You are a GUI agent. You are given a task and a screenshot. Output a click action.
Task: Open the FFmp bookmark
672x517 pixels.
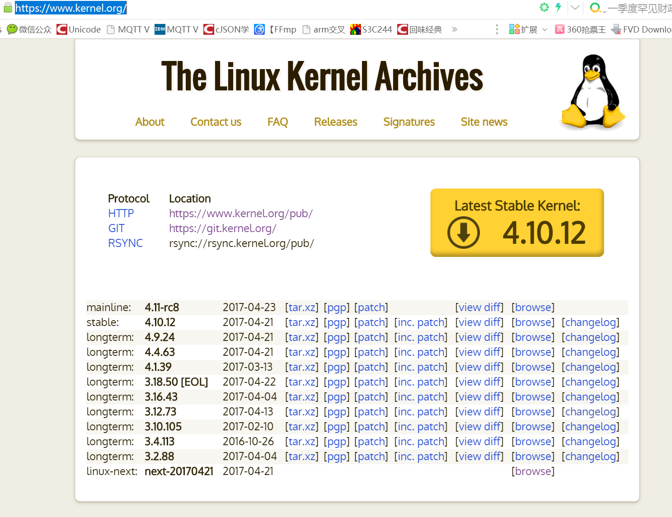(x=275, y=29)
